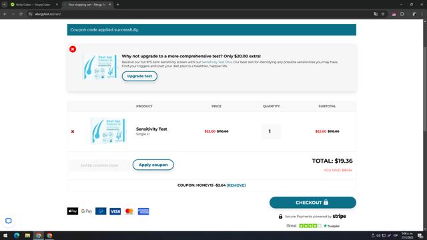
Task: Open the notification center icon
Action: point(420,235)
